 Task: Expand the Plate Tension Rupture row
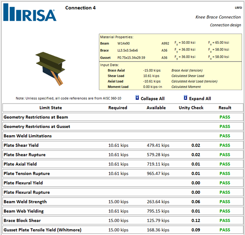point(123,174)
